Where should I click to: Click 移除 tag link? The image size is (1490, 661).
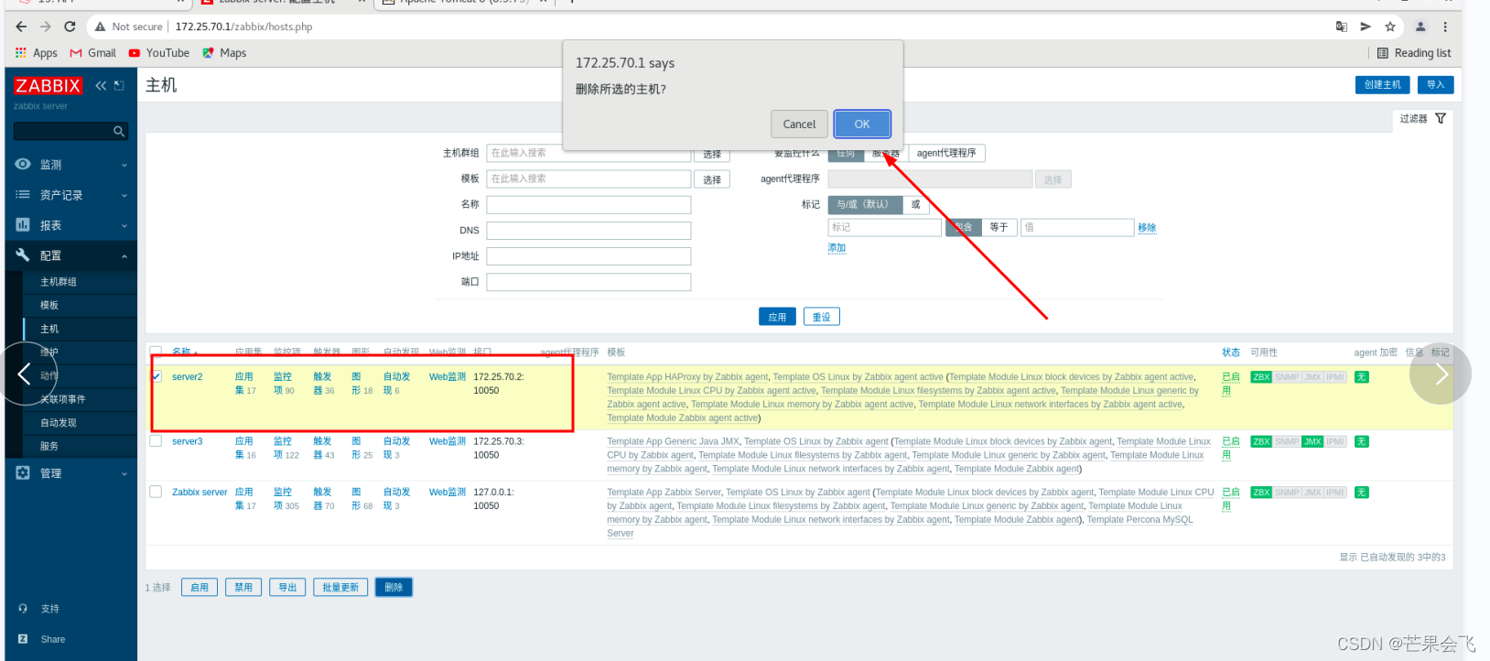pyautogui.click(x=1147, y=227)
